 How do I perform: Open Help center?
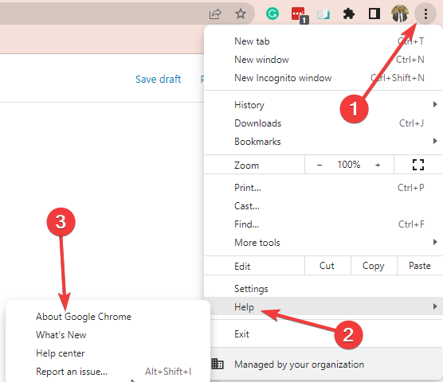click(x=108, y=353)
